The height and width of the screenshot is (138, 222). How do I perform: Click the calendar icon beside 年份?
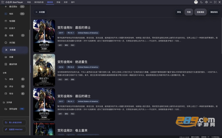click(x=6, y=94)
